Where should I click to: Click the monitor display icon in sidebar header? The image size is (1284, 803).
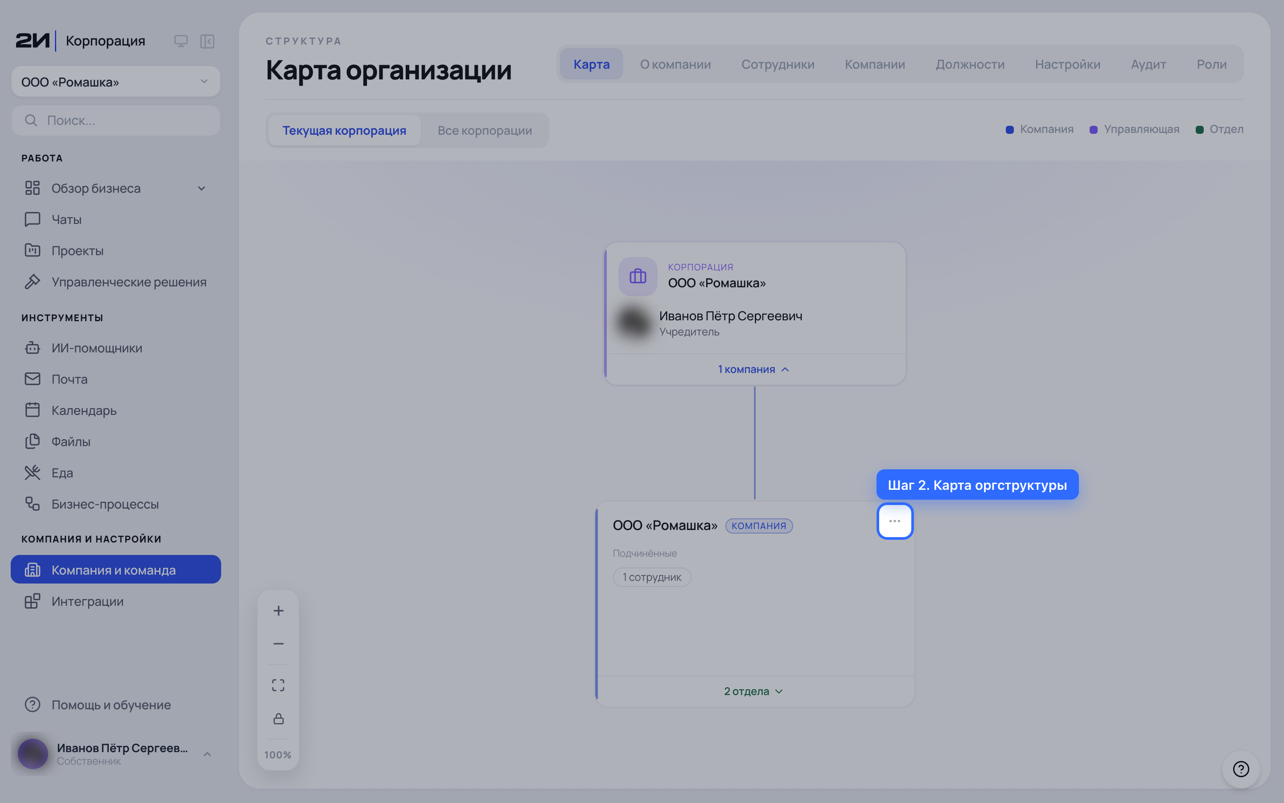point(181,41)
